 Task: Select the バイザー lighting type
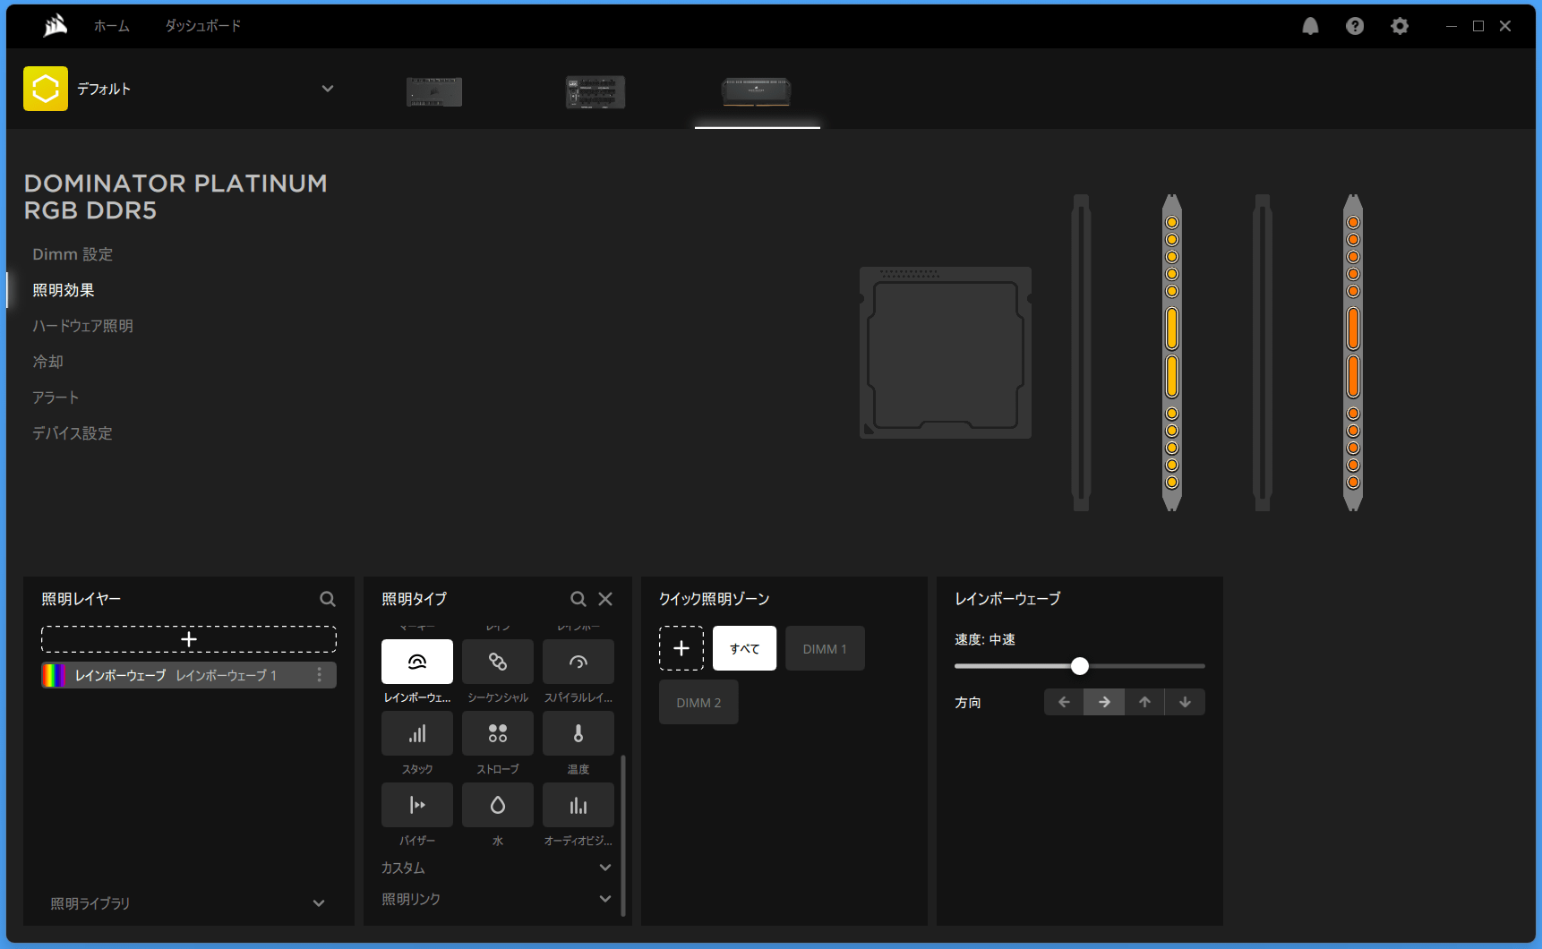tap(417, 805)
